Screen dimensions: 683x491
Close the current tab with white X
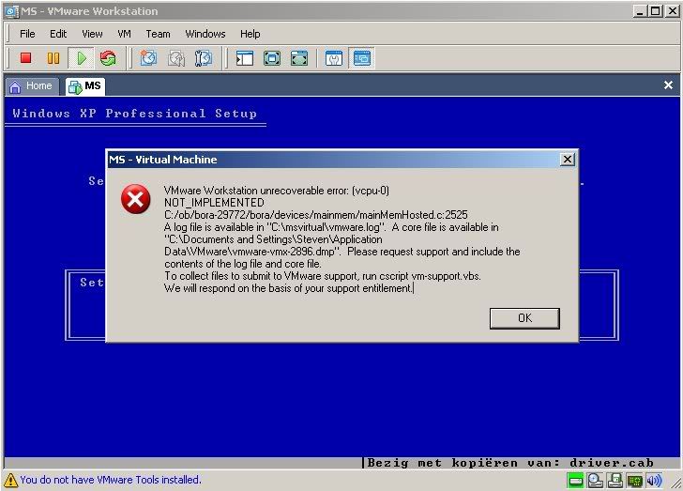pyautogui.click(x=668, y=85)
